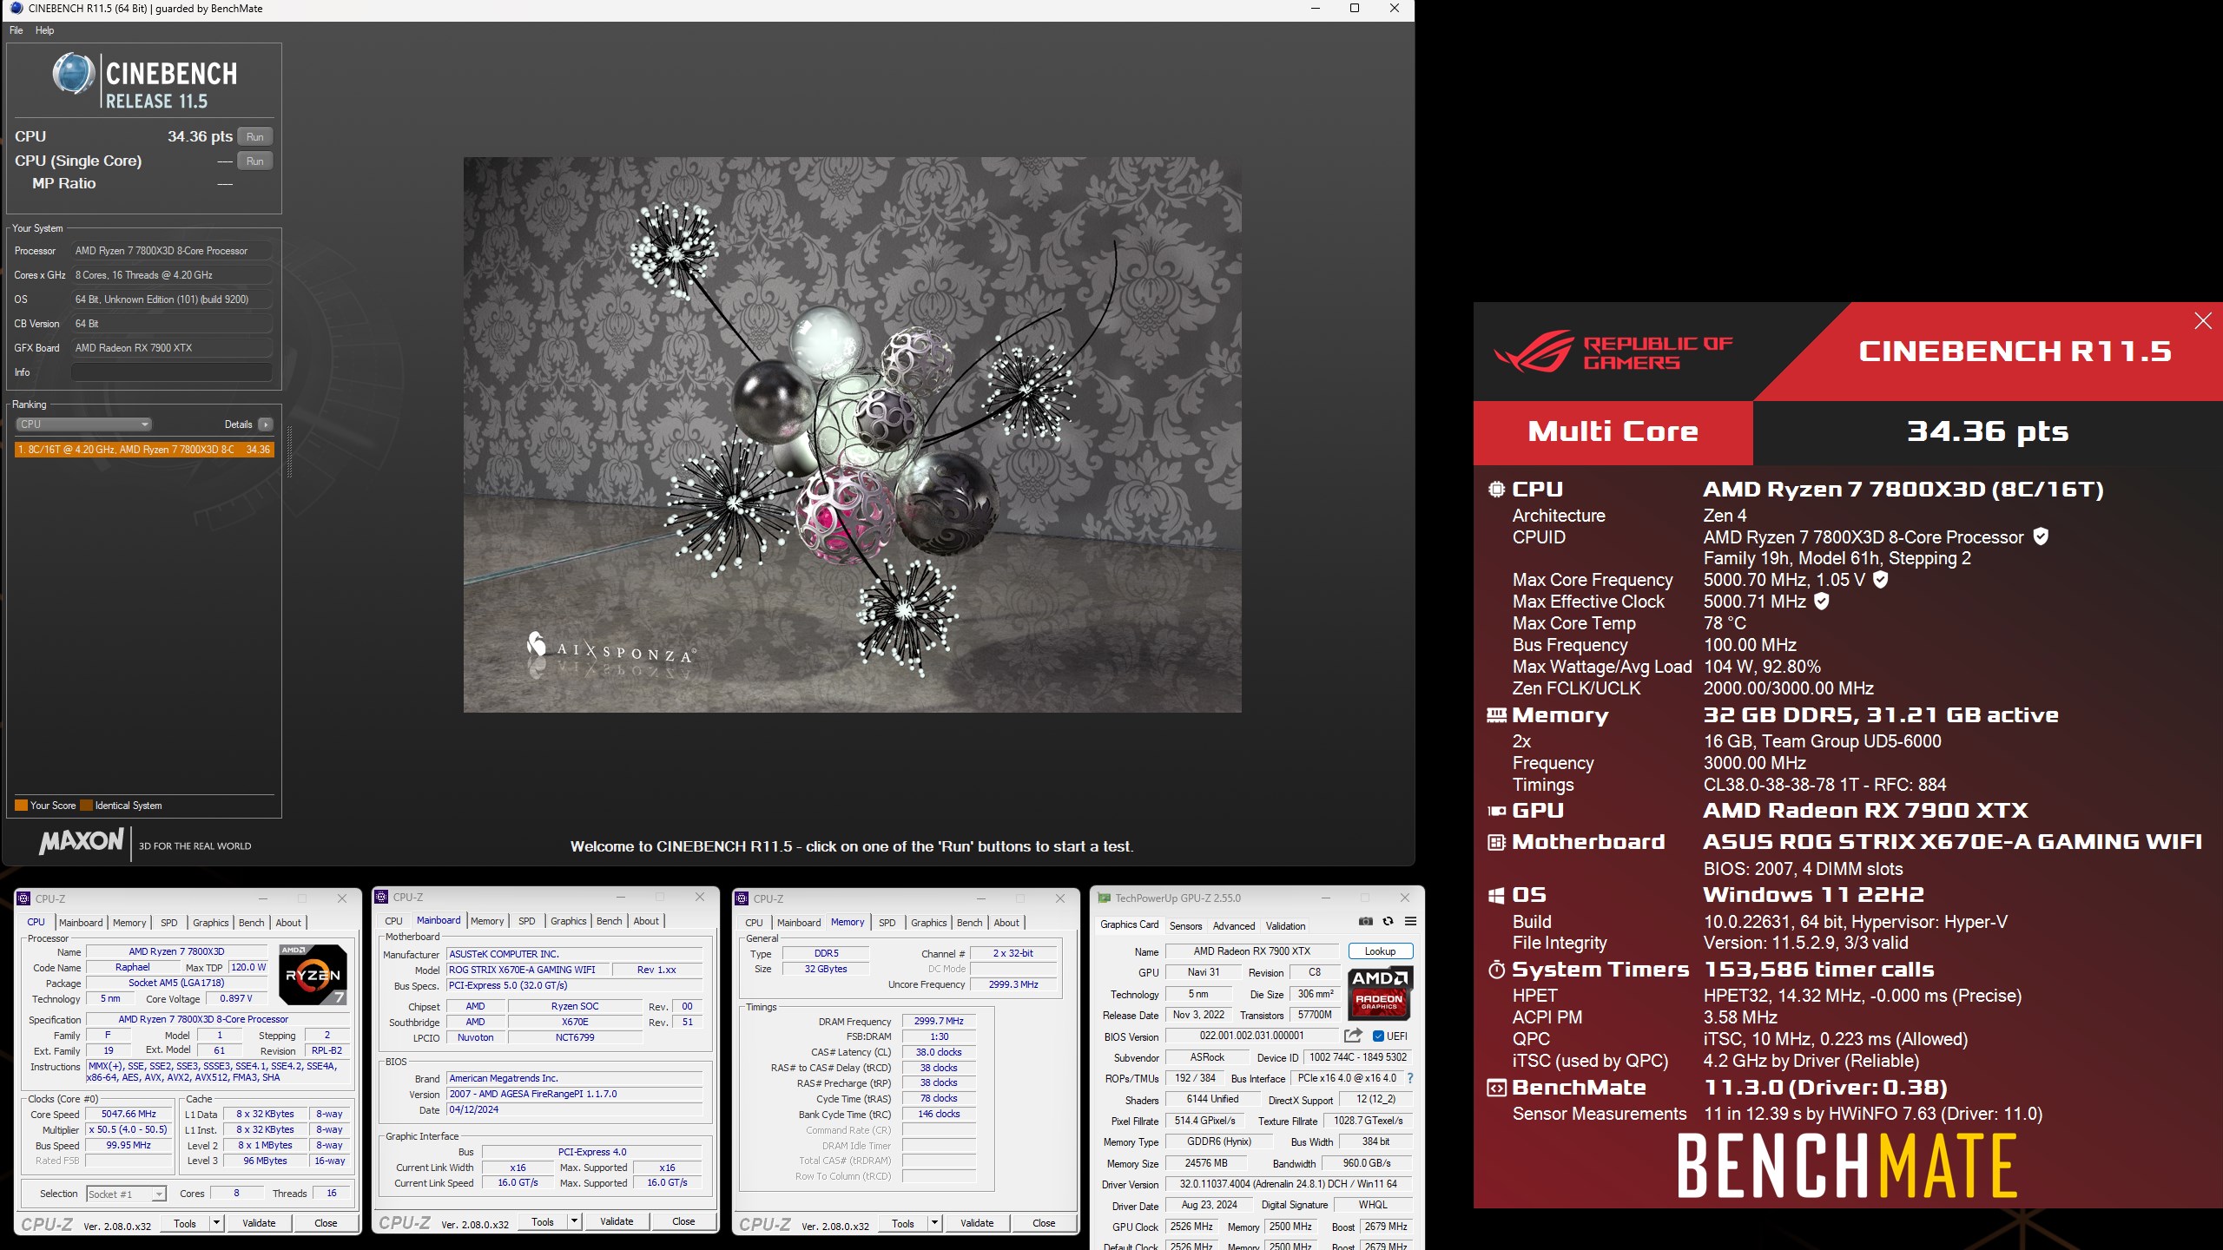Click BenchMate Motherboard section icon
This screenshot has width=2223, height=1250.
click(x=1496, y=842)
